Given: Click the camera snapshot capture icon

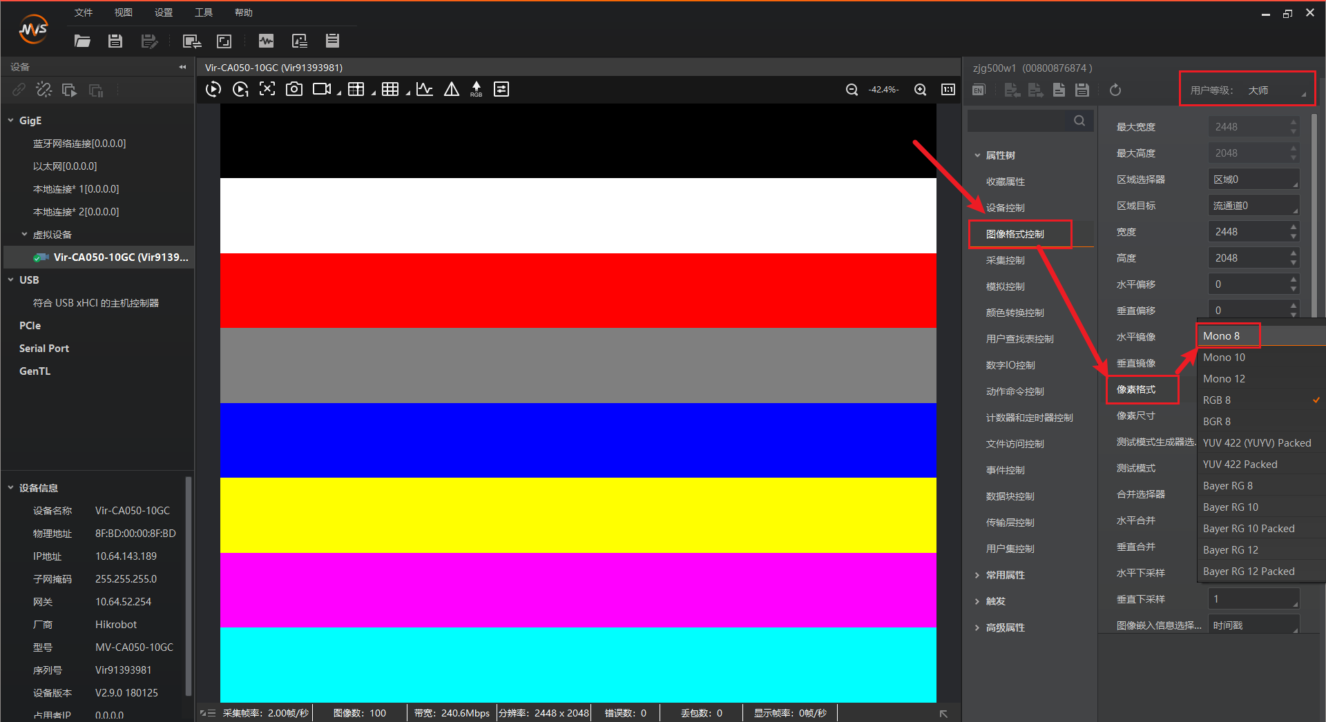Looking at the screenshot, I should [294, 89].
